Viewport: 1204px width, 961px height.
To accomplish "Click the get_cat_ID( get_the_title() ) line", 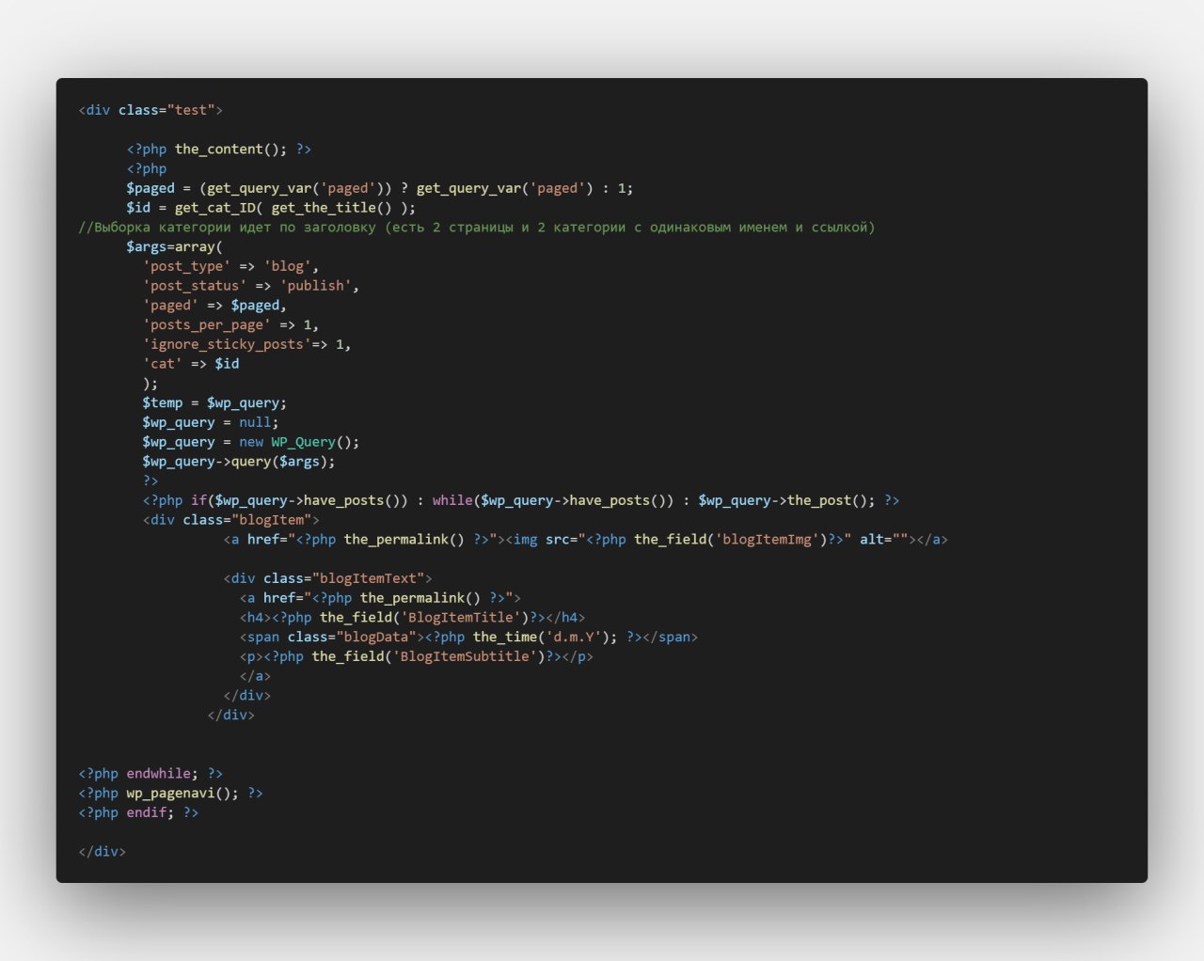I will click(x=271, y=208).
